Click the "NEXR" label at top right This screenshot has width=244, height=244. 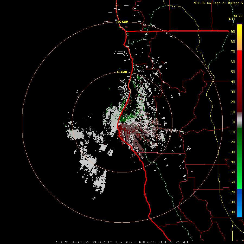238,16
